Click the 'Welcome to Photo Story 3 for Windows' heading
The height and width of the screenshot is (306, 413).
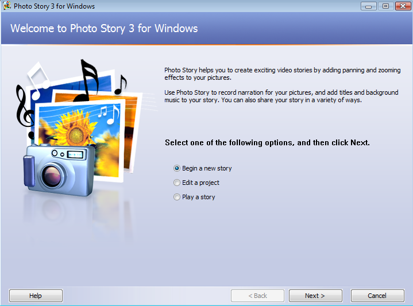click(x=104, y=29)
